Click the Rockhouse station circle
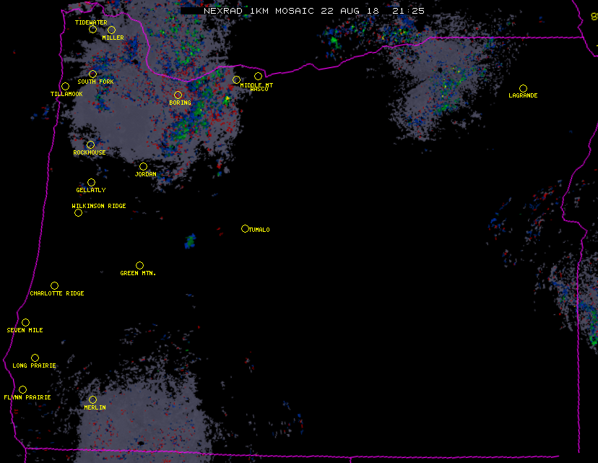 90,144
